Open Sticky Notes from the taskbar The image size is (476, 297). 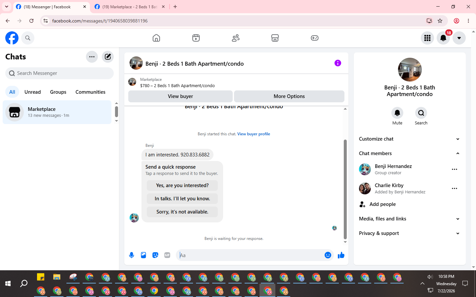click(41, 277)
